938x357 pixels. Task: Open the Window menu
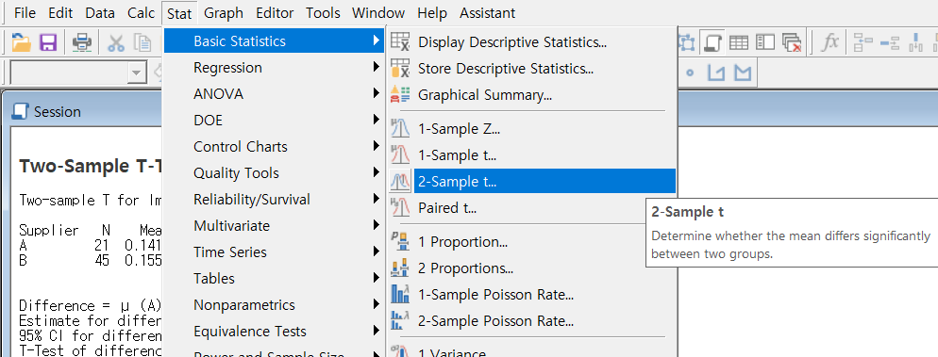378,12
